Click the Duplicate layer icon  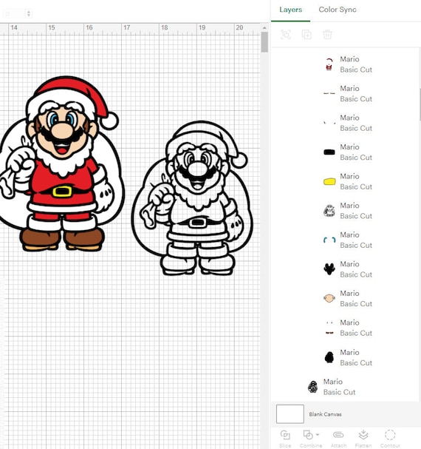(x=307, y=35)
